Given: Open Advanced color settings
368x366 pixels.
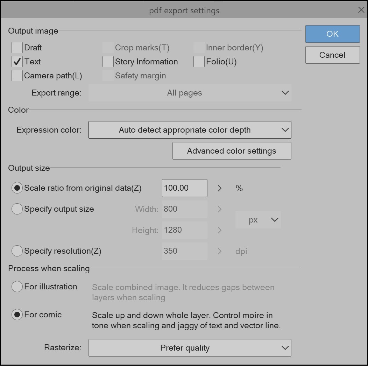Looking at the screenshot, I should 232,150.
